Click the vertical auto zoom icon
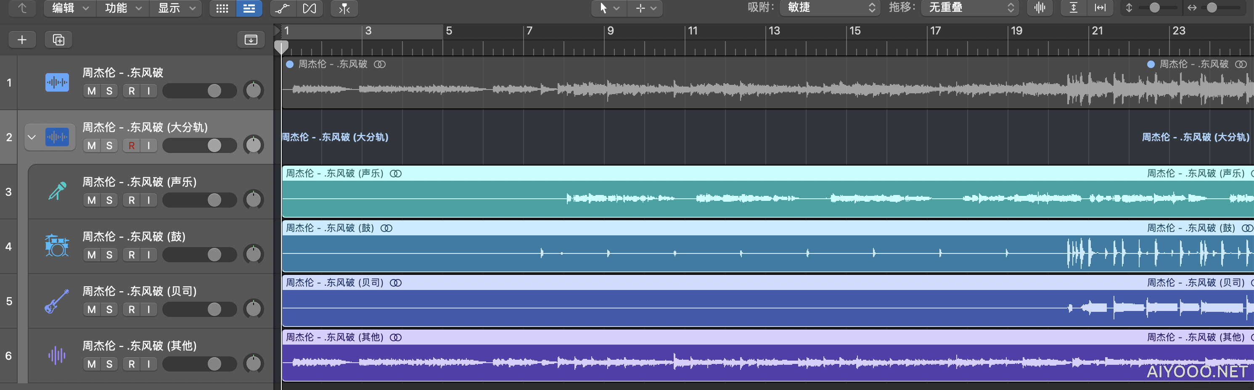This screenshot has height=390, width=1254. coord(1074,8)
